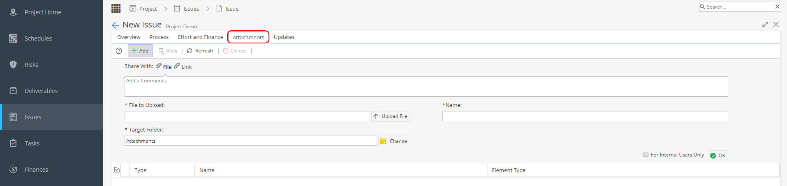
Task: Click the Upload File button
Action: (391, 116)
